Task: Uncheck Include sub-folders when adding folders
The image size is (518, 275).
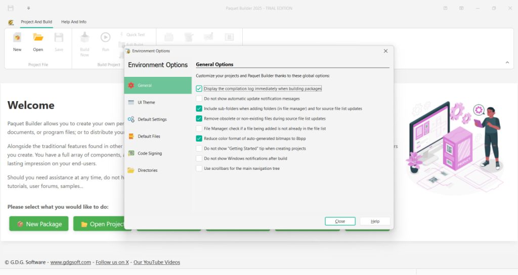Action: point(199,108)
